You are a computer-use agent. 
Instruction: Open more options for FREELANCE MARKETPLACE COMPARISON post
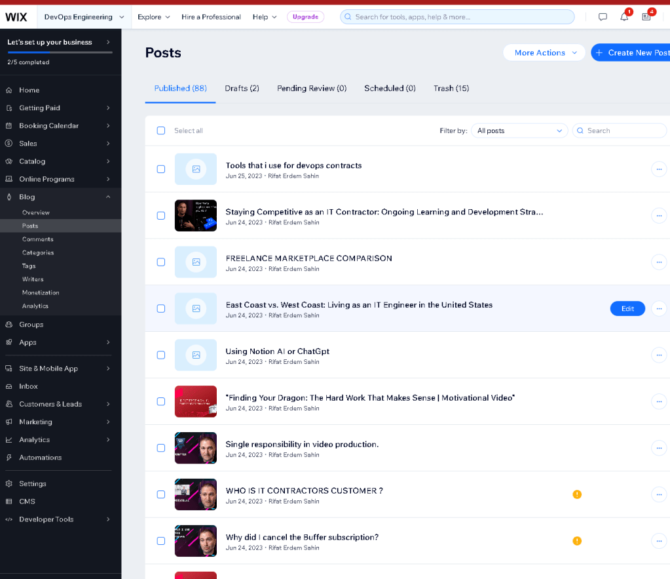[659, 262]
